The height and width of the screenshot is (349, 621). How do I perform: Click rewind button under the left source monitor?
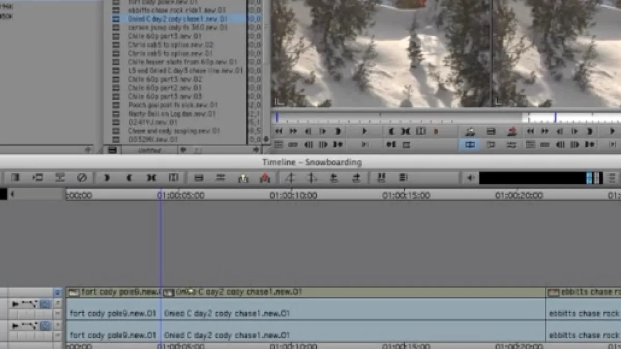pyautogui.click(x=279, y=132)
